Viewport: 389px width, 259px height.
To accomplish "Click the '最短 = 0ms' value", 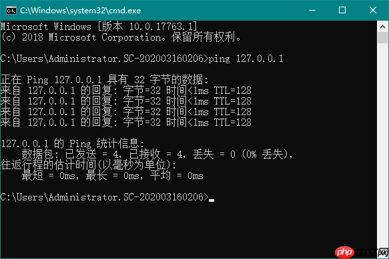I will (x=50, y=176).
